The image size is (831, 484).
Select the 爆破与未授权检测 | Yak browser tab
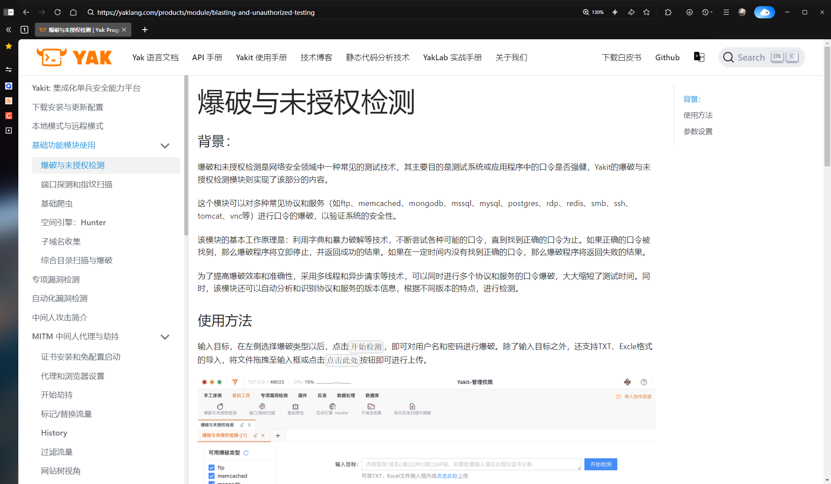click(83, 30)
